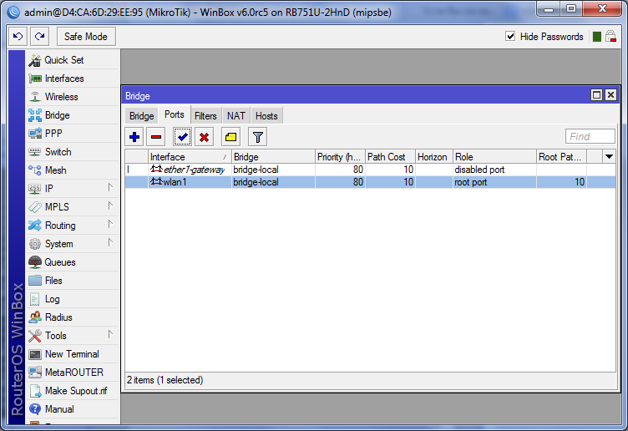Switch to the Ports tab

[x=175, y=115]
